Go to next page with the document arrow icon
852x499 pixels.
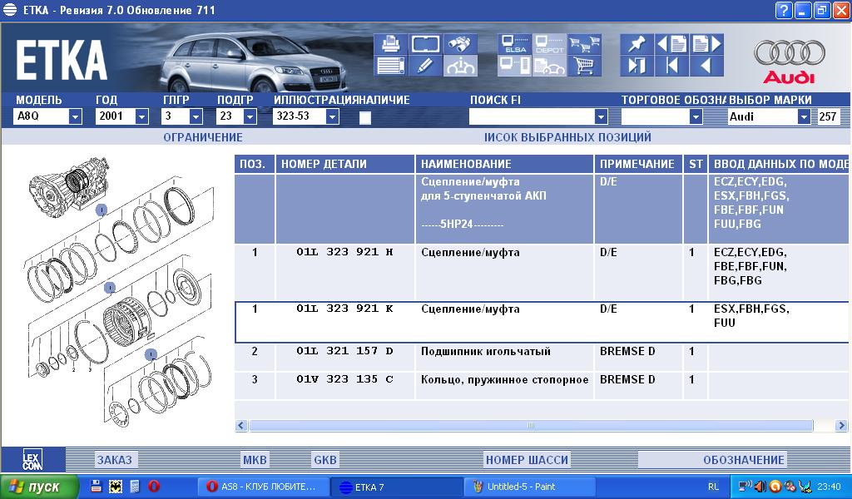706,45
